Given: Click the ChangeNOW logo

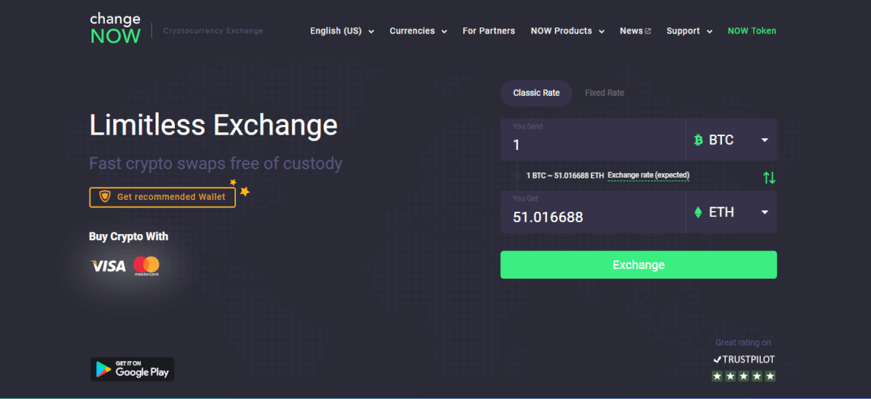Looking at the screenshot, I should coord(115,28).
